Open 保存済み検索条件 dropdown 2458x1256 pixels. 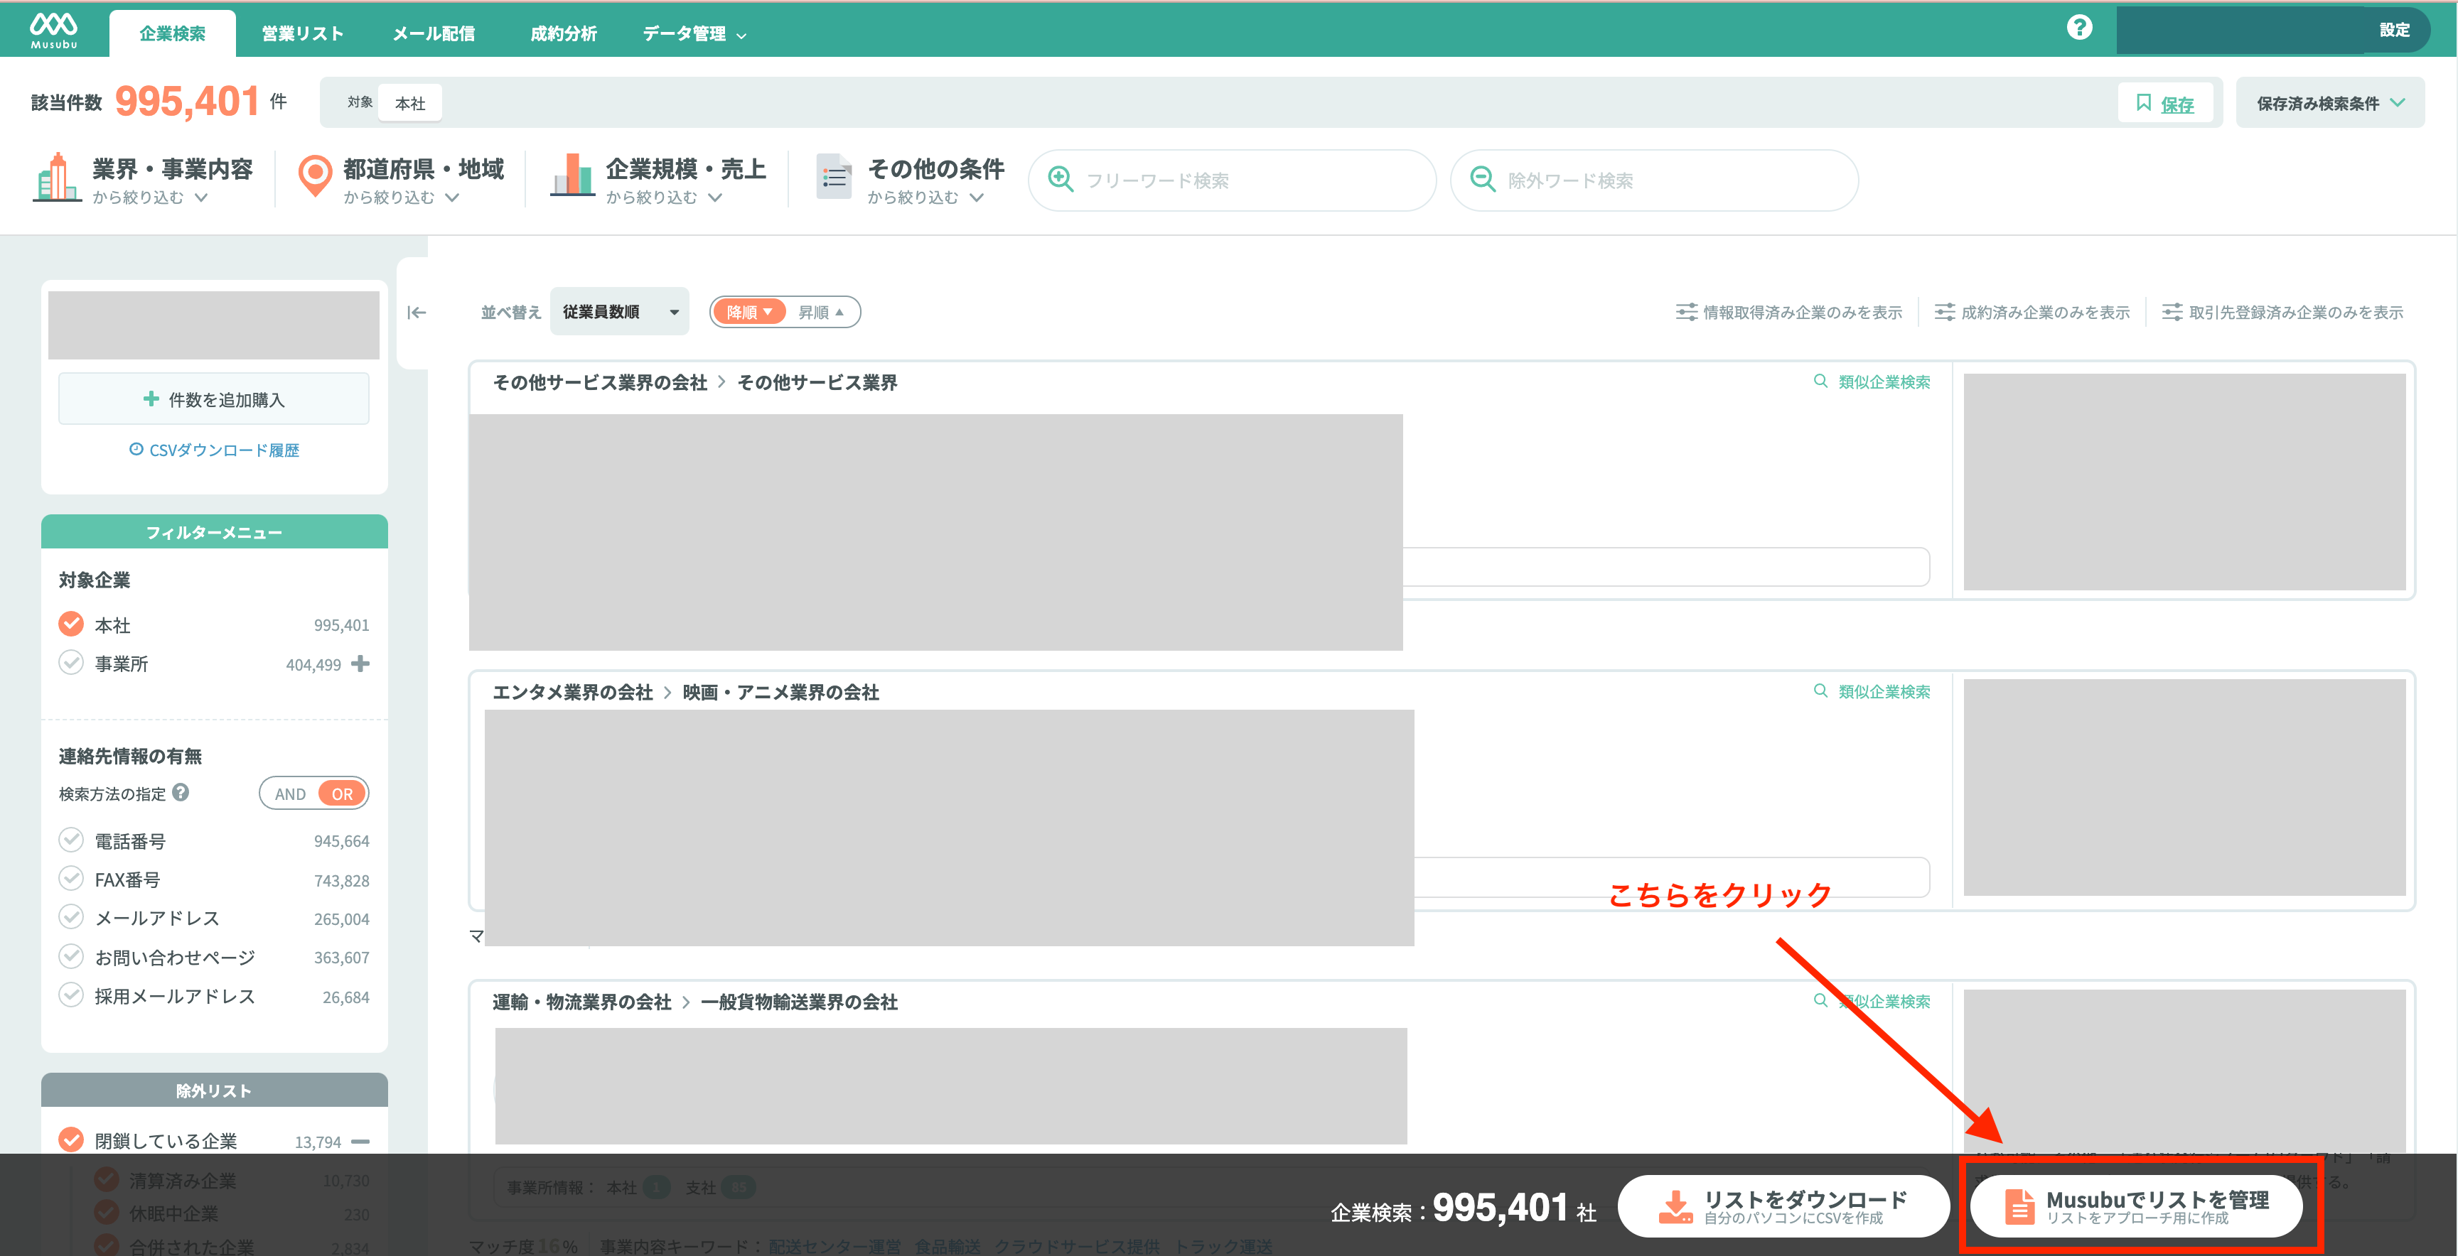point(2330,103)
